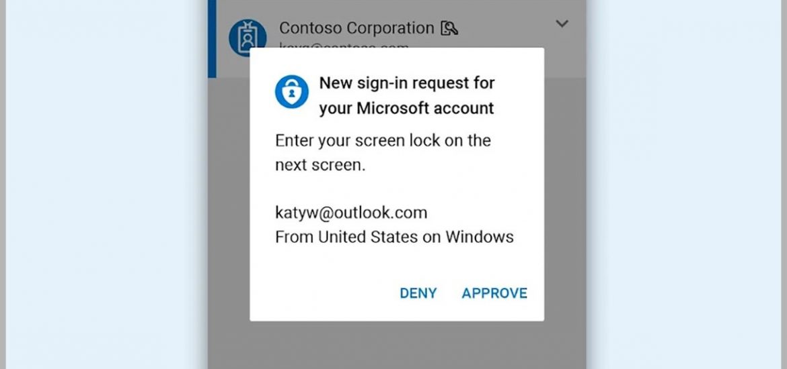Deny the sign-in request
This screenshot has height=369, width=787.
point(418,293)
